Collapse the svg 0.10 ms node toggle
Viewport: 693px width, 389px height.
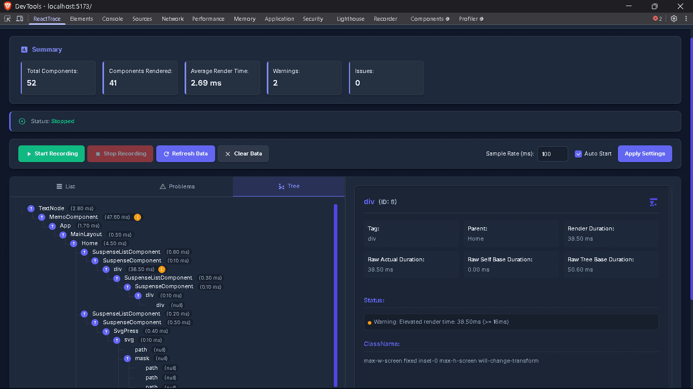click(117, 340)
